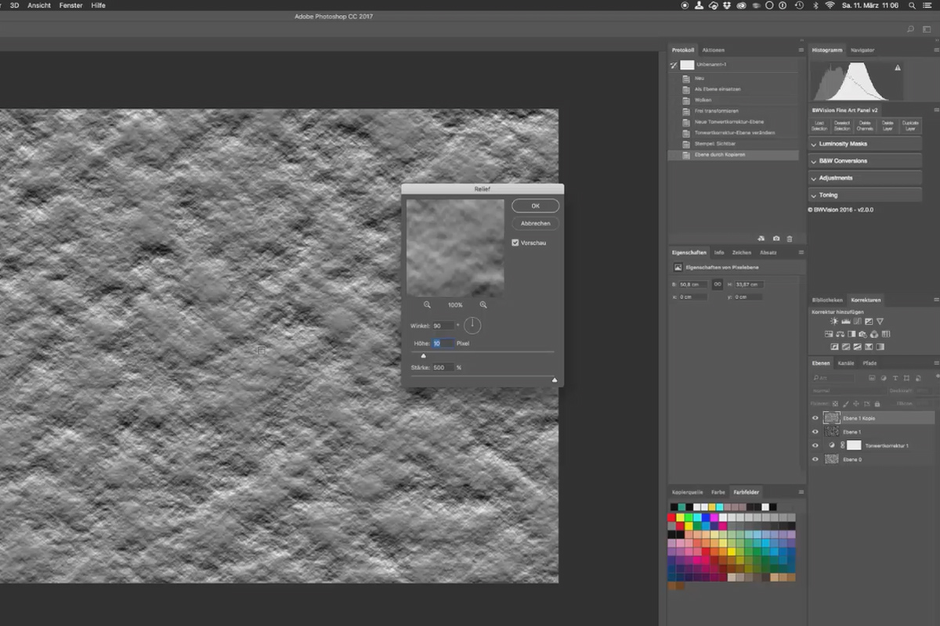Open the Histogramm panel flyout menu

coord(936,50)
